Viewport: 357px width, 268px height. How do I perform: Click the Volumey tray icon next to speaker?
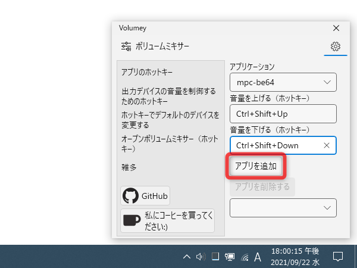[215, 256]
